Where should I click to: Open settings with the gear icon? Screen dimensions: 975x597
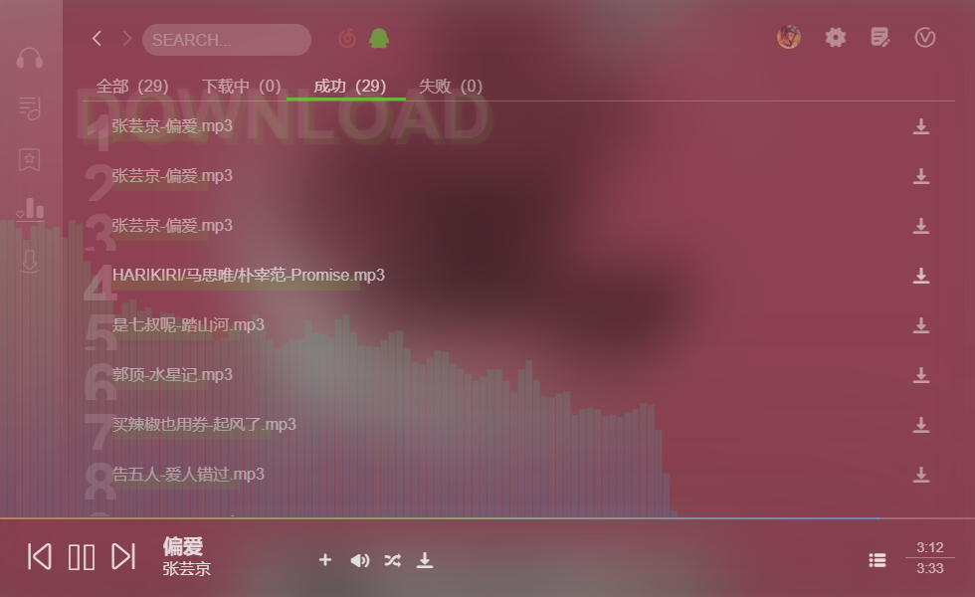click(x=835, y=38)
